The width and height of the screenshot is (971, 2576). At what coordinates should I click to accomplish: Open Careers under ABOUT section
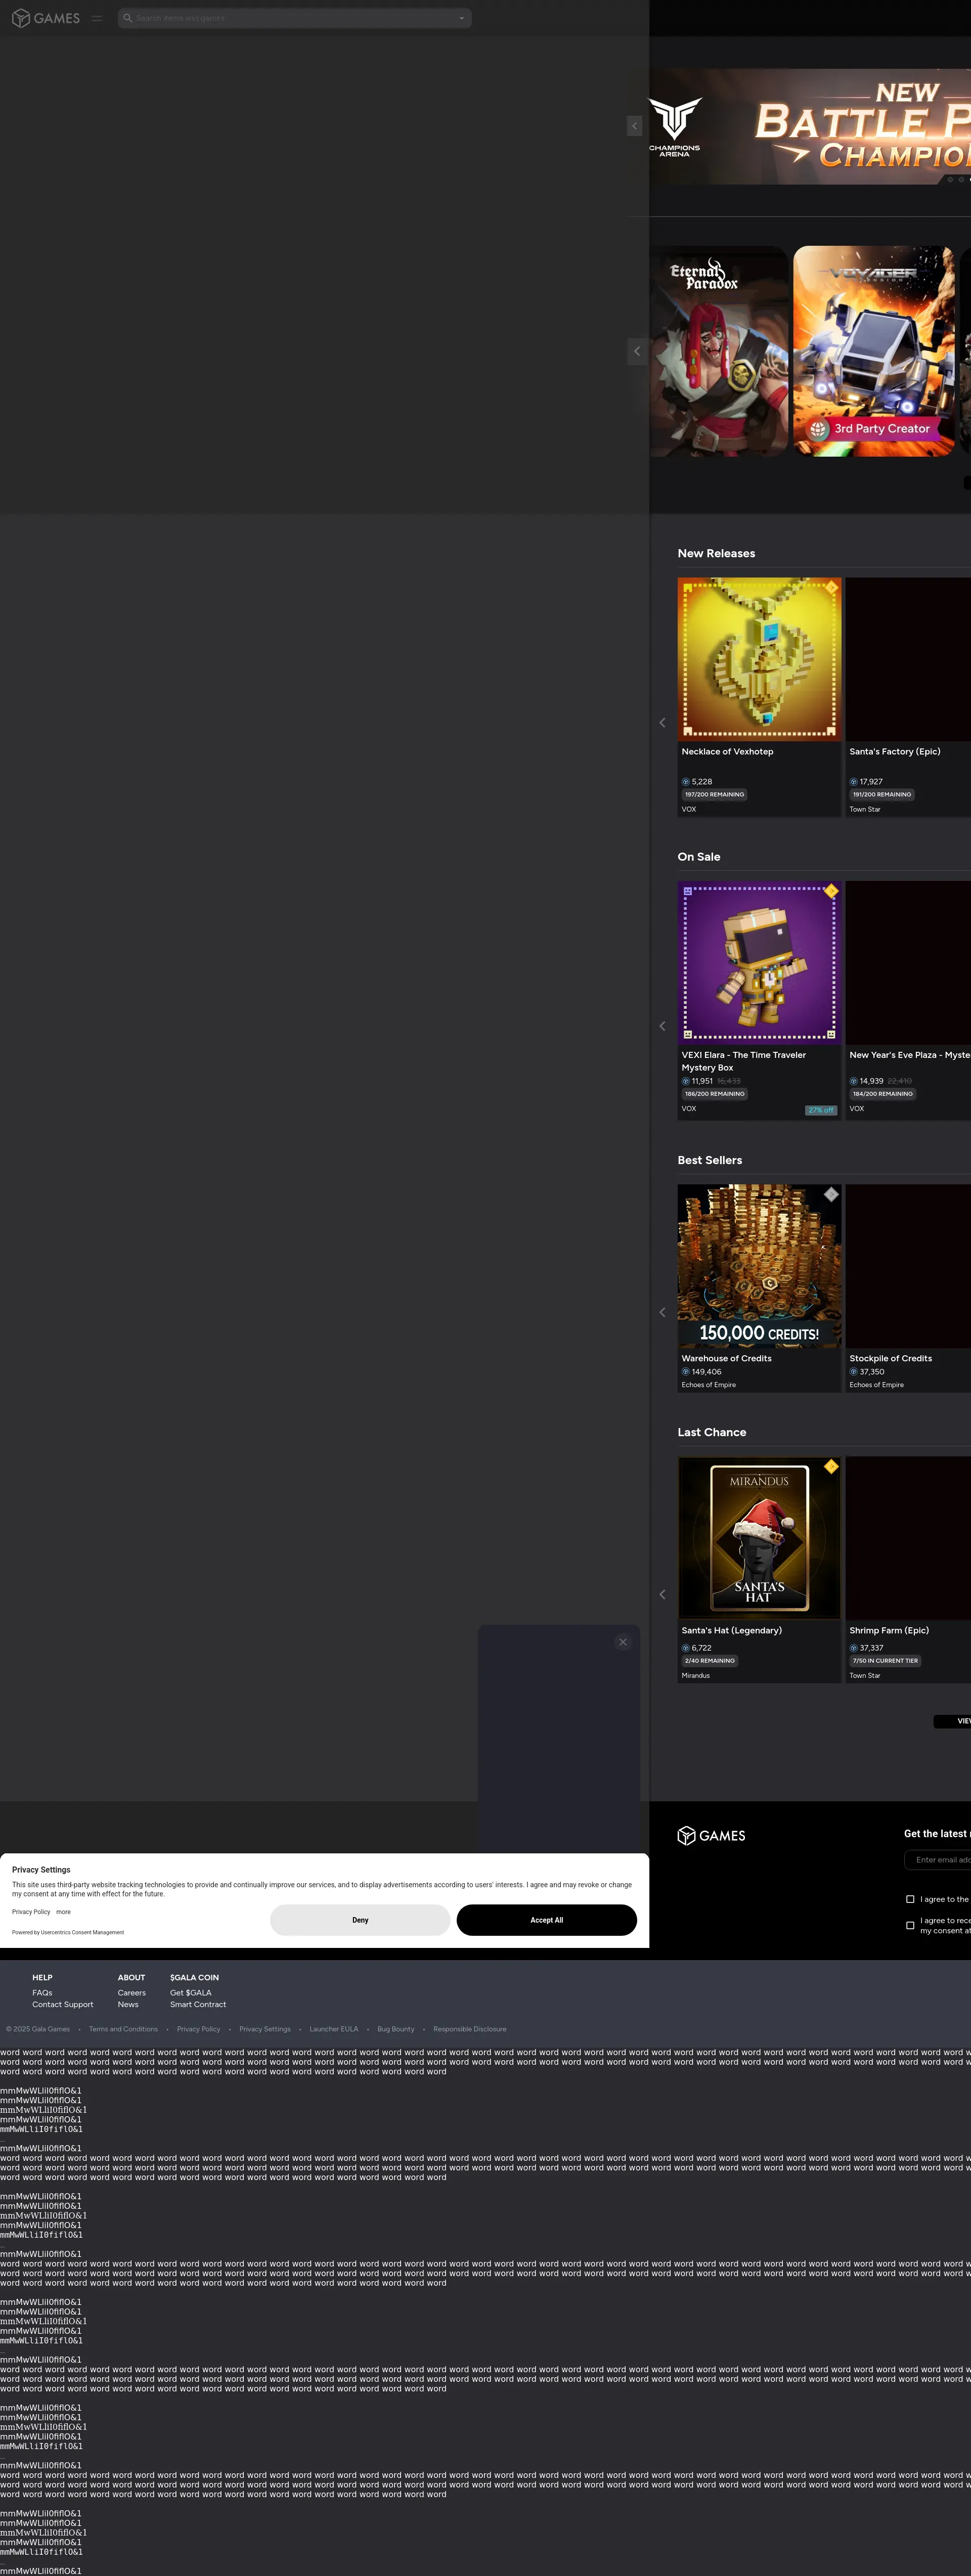click(x=131, y=1993)
